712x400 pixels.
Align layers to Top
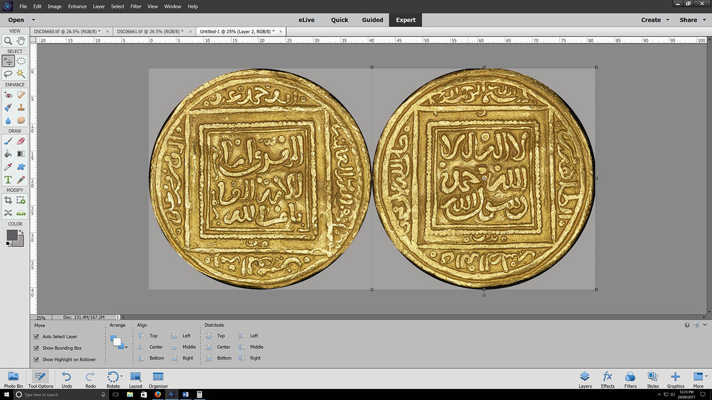148,336
